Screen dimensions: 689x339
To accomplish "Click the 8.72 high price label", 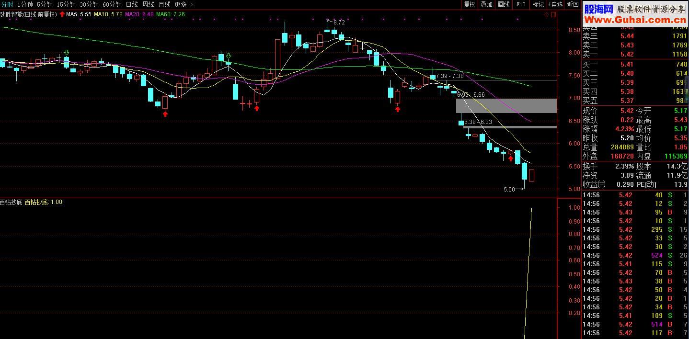I will [339, 23].
